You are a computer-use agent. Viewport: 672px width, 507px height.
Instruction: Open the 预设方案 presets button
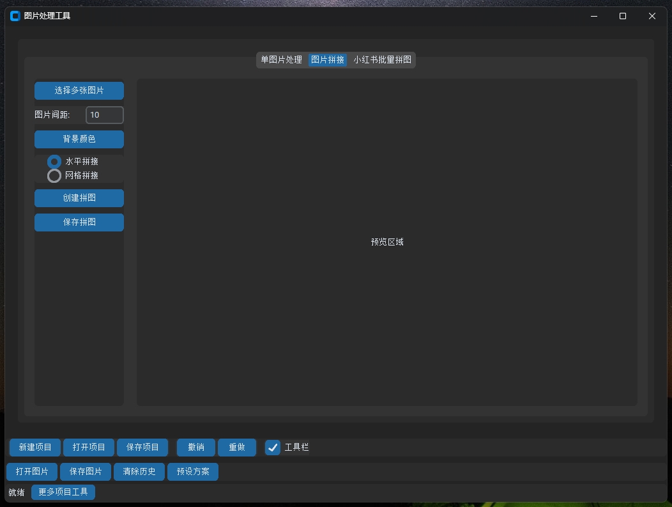tap(193, 472)
